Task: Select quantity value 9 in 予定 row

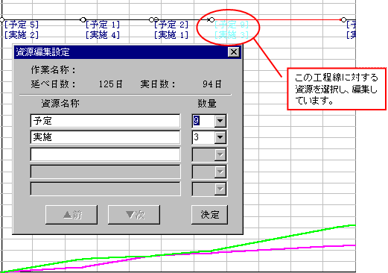Action: pyautogui.click(x=196, y=121)
